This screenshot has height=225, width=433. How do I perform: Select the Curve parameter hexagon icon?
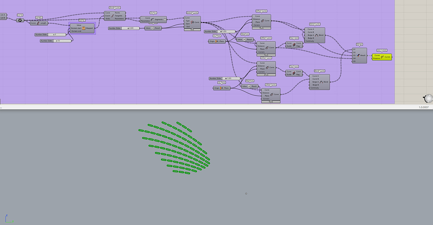pyautogui.click(x=20, y=20)
